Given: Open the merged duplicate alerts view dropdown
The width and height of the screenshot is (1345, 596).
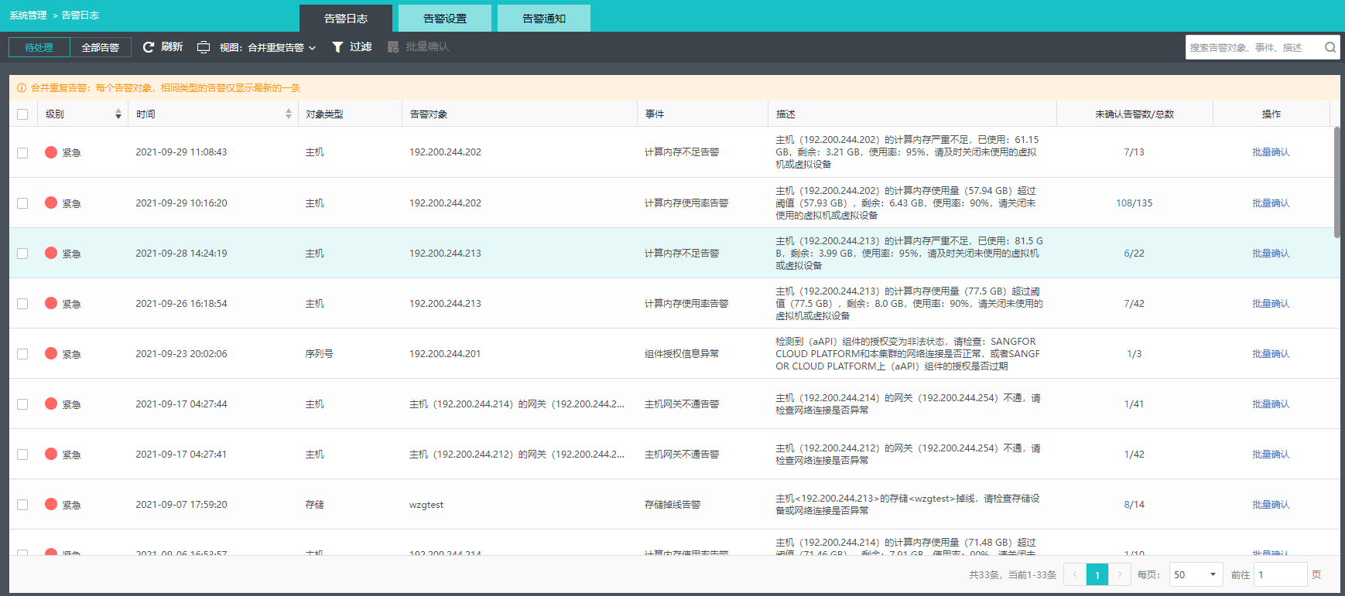Looking at the screenshot, I should [x=277, y=47].
